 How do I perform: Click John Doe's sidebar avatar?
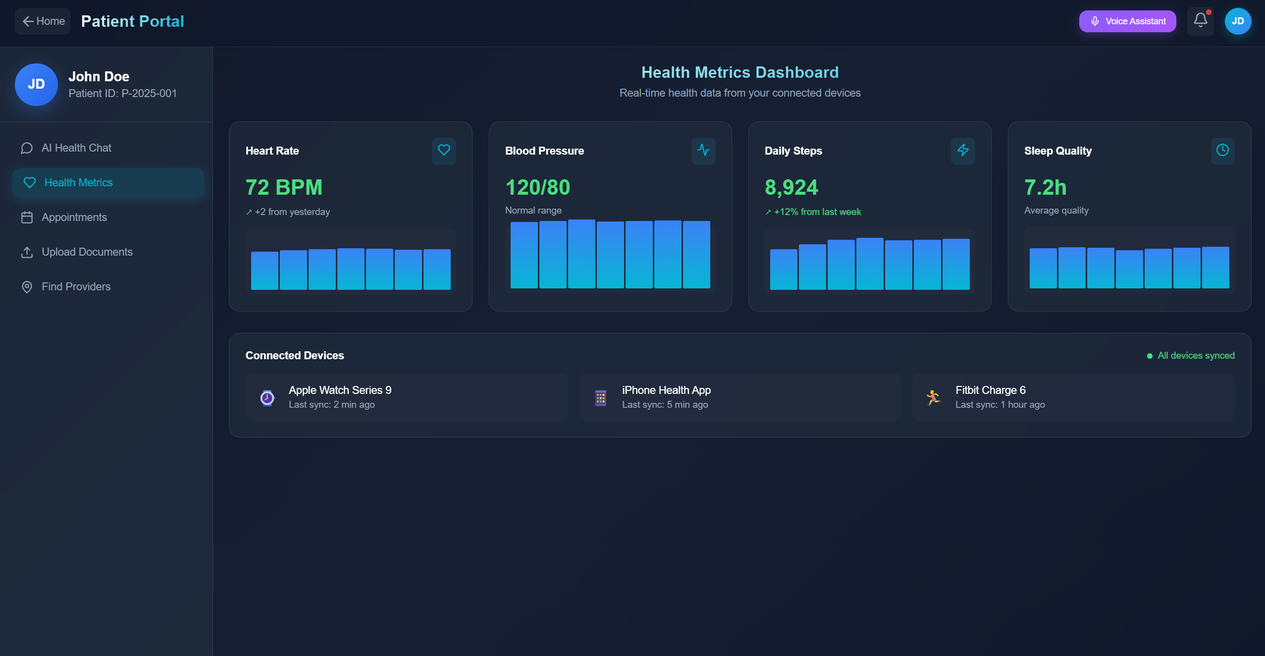click(x=36, y=84)
